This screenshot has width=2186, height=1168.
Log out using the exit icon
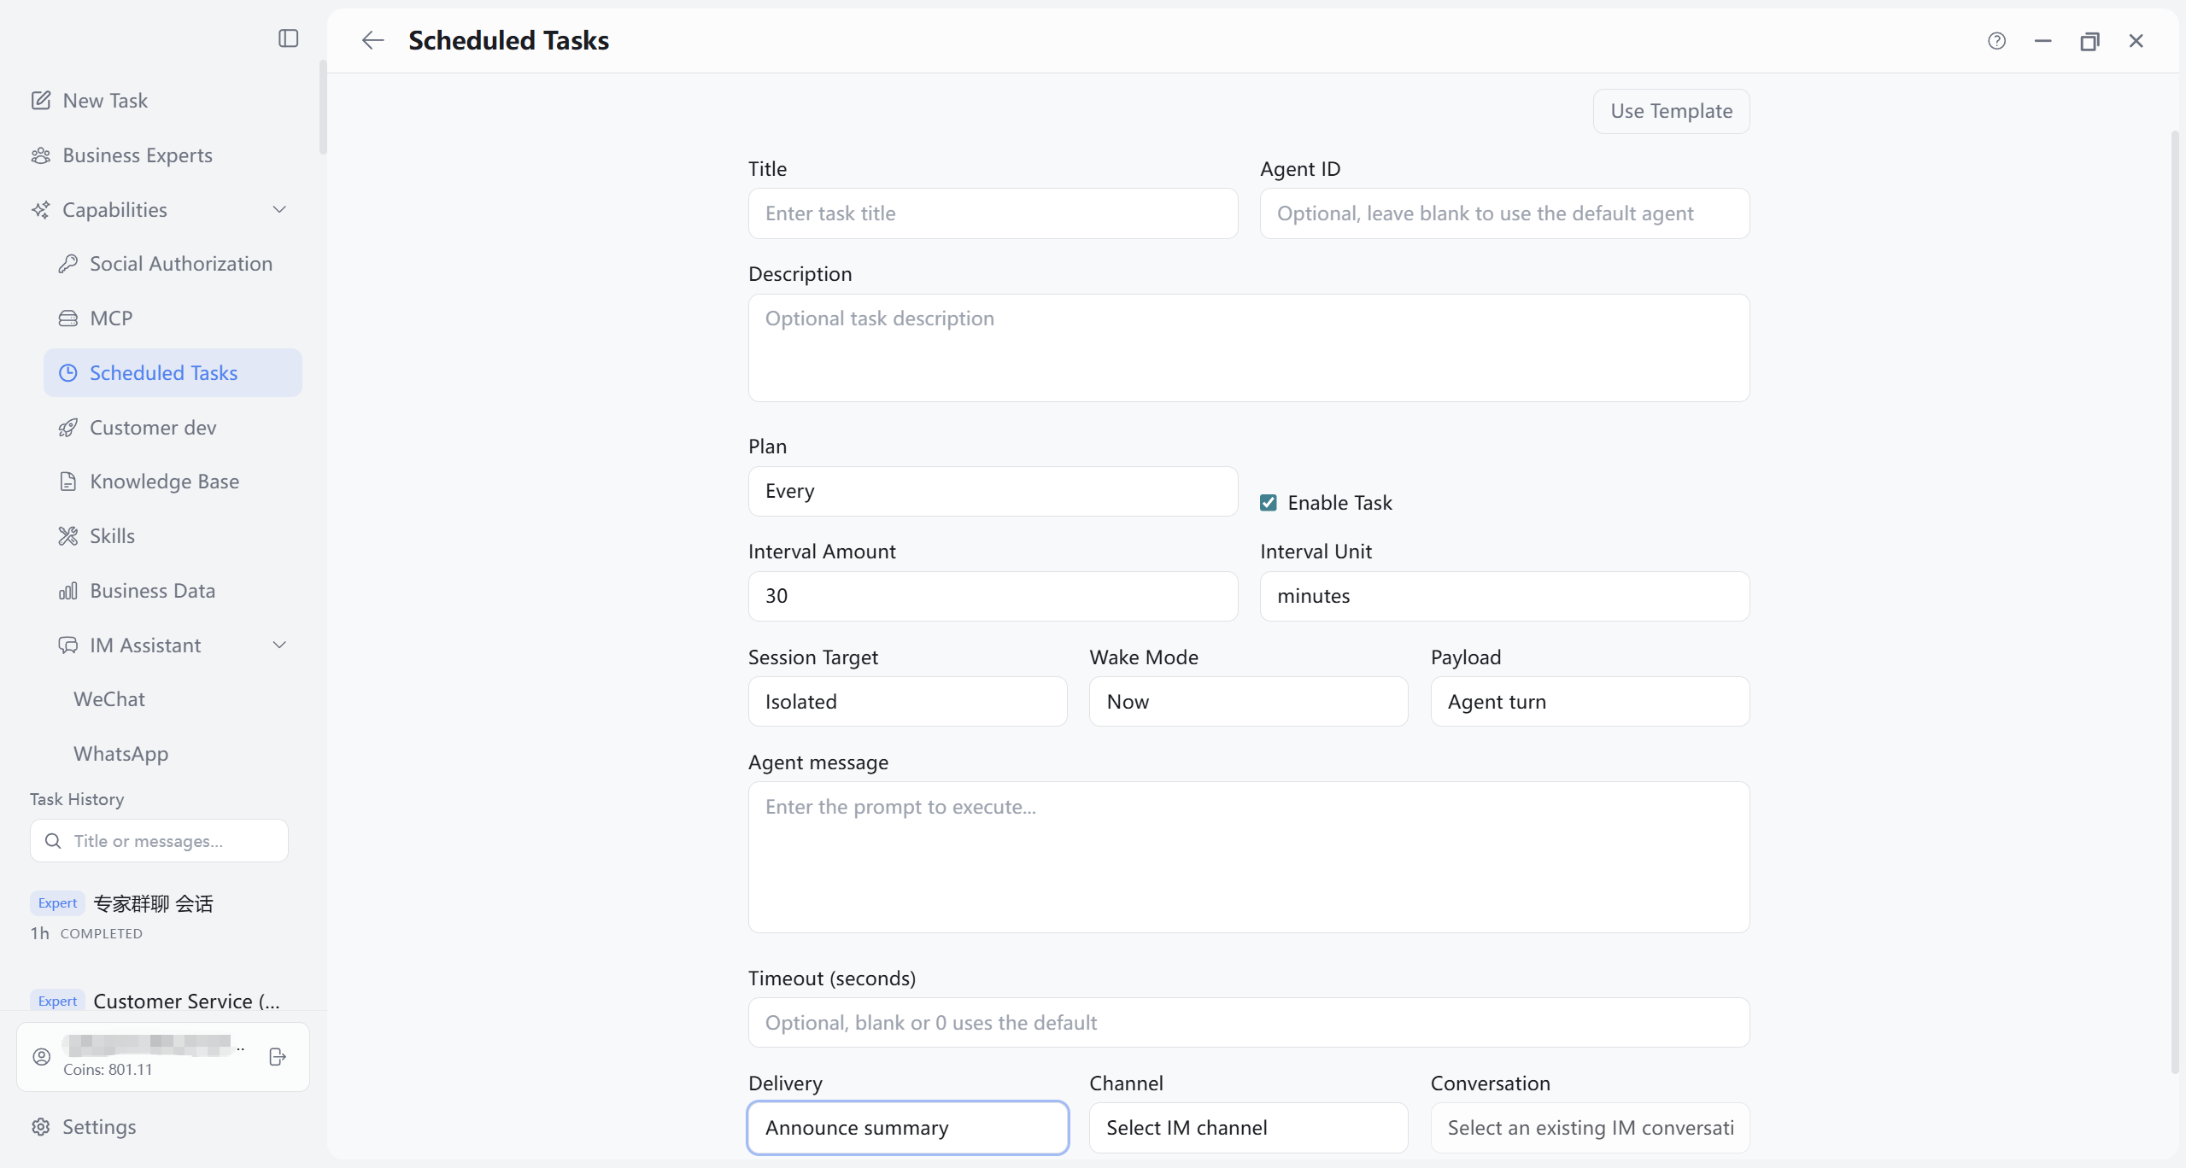pyautogui.click(x=277, y=1057)
